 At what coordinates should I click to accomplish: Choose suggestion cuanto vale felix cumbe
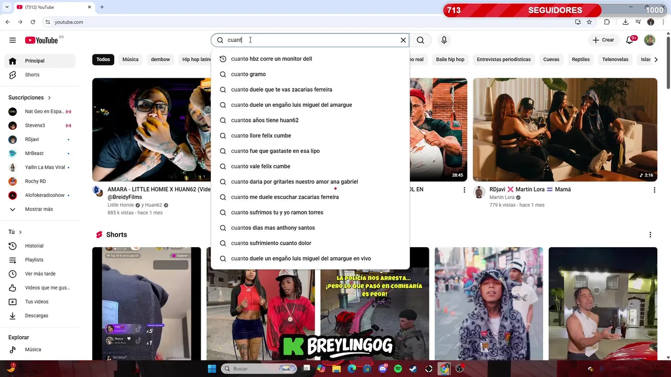pos(310,167)
